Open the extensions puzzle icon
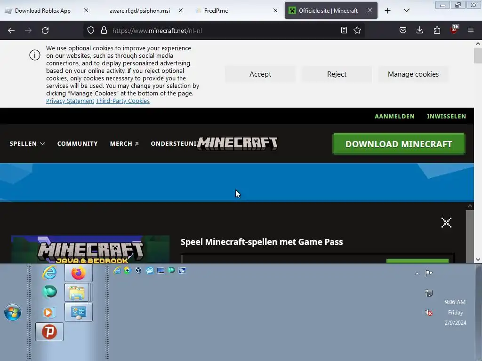Image resolution: width=482 pixels, height=361 pixels. pos(437,30)
